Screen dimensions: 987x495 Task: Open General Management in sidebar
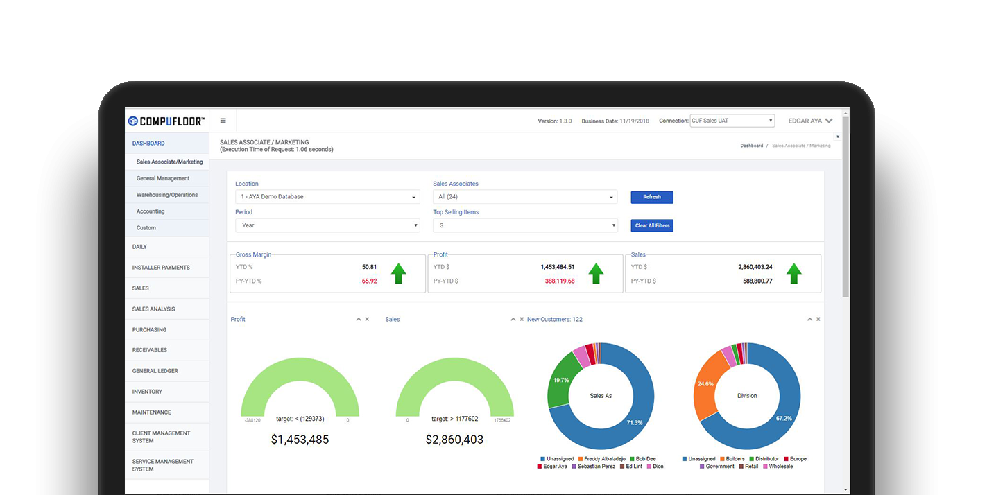pos(163,179)
